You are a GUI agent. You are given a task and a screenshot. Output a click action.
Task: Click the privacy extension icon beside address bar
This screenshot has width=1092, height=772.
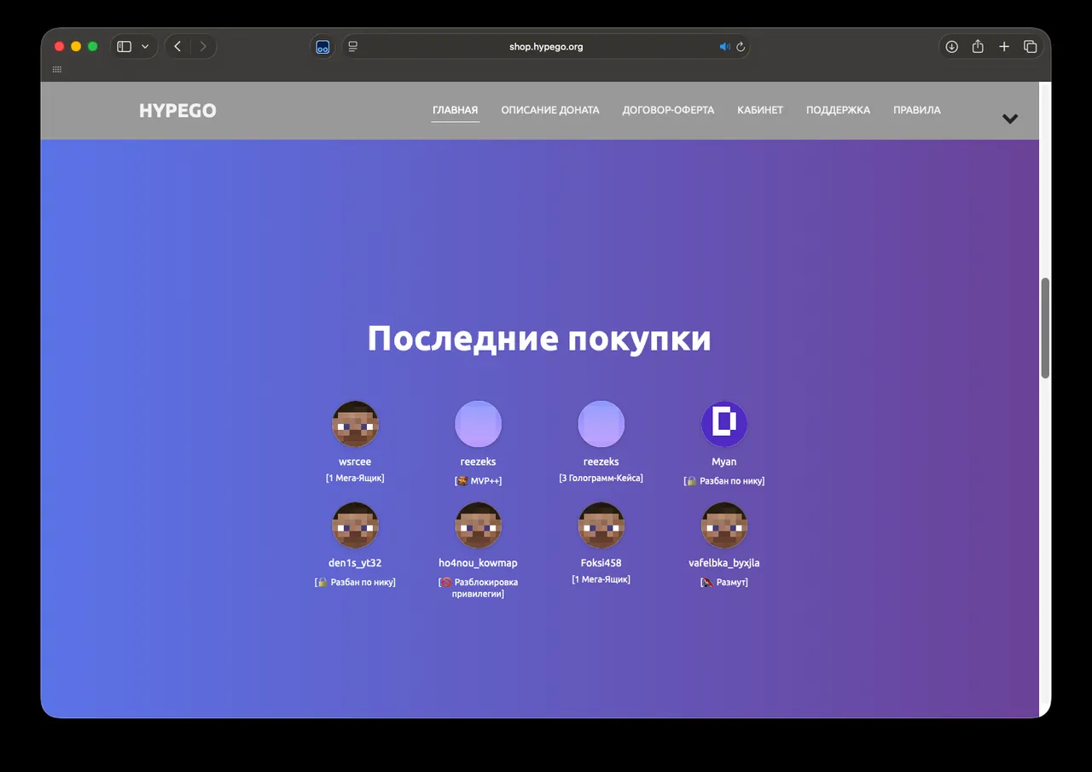322,47
